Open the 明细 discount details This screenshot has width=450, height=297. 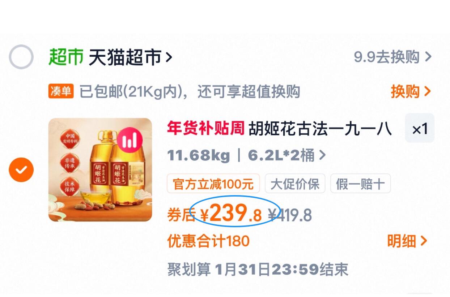coord(407,241)
